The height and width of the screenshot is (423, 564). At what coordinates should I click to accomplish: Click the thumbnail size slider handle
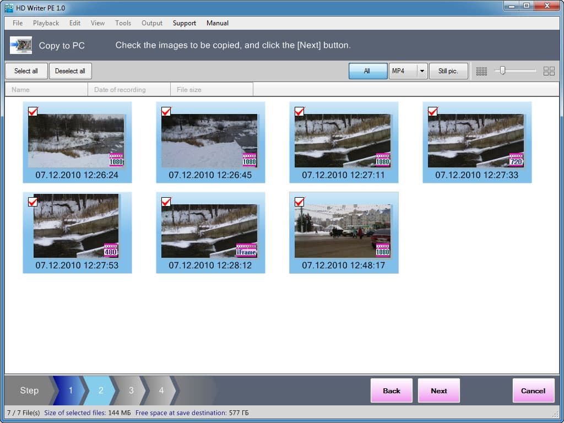tap(502, 71)
